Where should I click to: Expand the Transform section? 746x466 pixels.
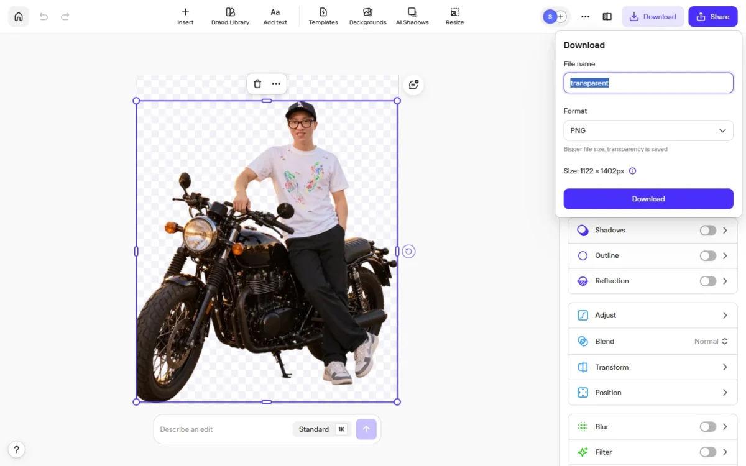(653, 367)
